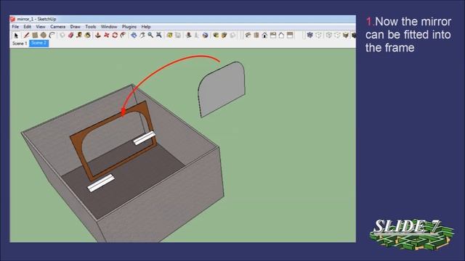Click the mirror_1 - SketchUp title bar
The height and width of the screenshot is (261, 465).
point(182,19)
